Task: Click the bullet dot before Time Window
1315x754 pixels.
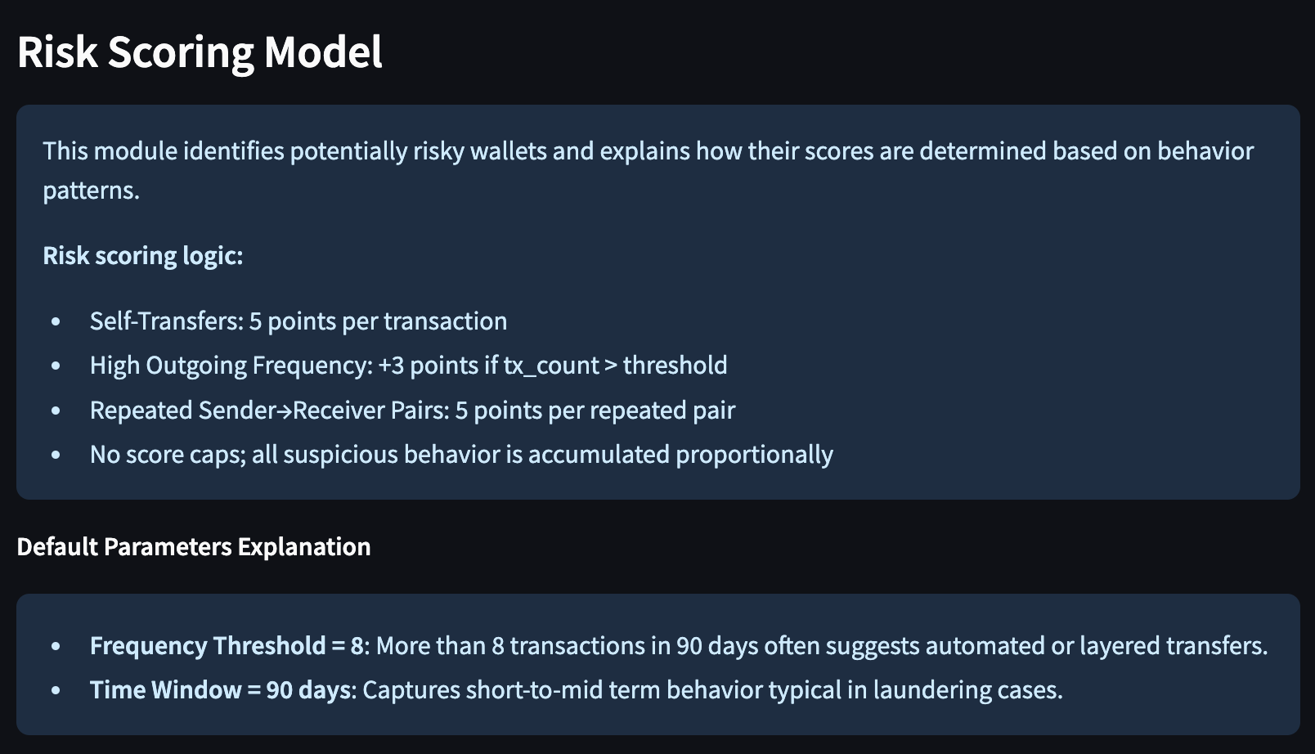Action: pyautogui.click(x=56, y=691)
